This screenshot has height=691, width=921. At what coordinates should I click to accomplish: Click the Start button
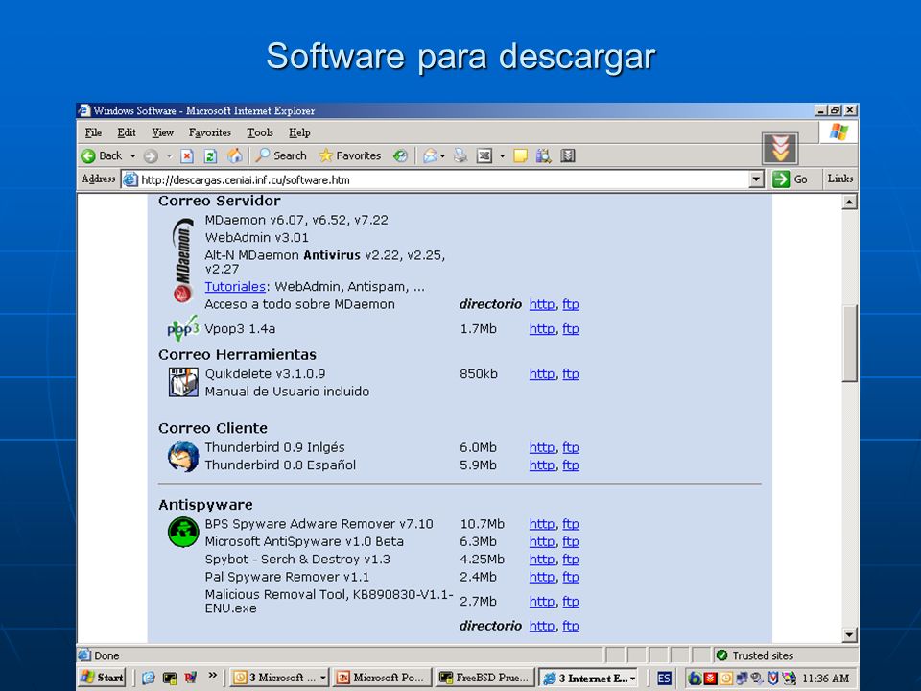103,678
